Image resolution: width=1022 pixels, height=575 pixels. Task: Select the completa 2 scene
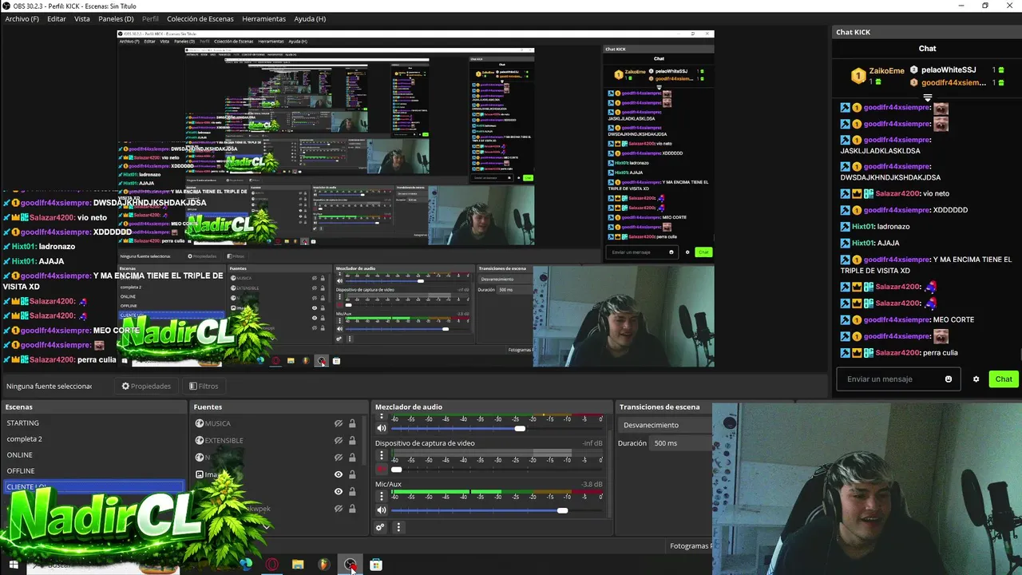pyautogui.click(x=93, y=438)
